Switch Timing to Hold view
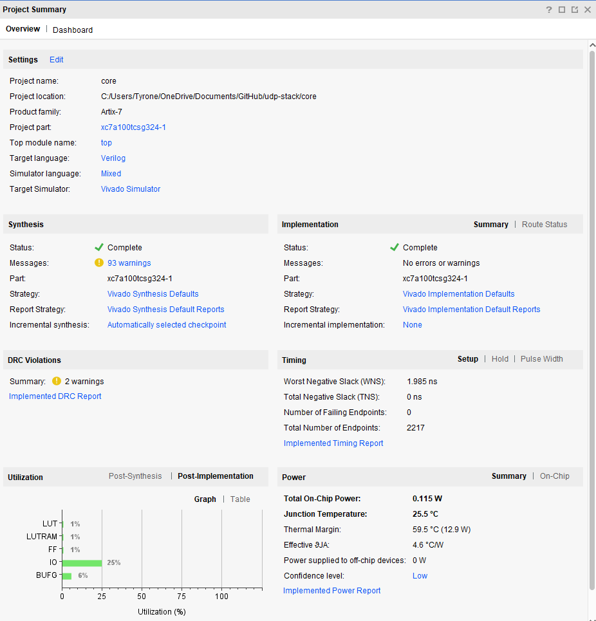 [499, 359]
